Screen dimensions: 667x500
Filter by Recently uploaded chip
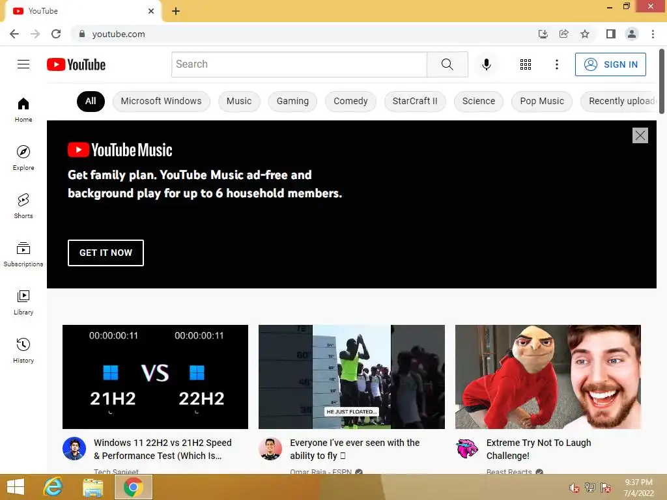click(619, 101)
